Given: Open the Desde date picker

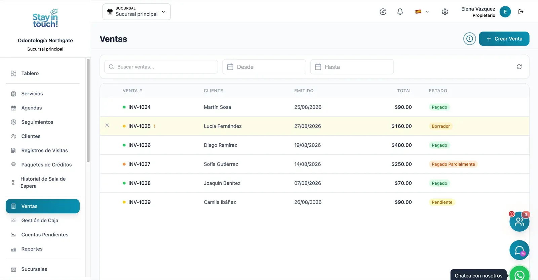Looking at the screenshot, I should click(x=264, y=67).
